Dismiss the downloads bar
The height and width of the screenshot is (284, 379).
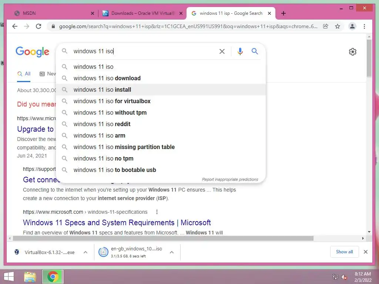pyautogui.click(x=365, y=252)
